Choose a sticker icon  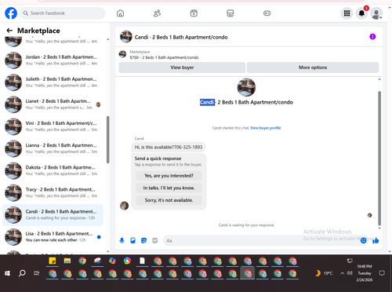(143, 240)
